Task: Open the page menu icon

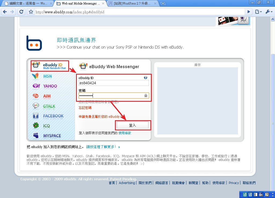Action: click(258, 12)
